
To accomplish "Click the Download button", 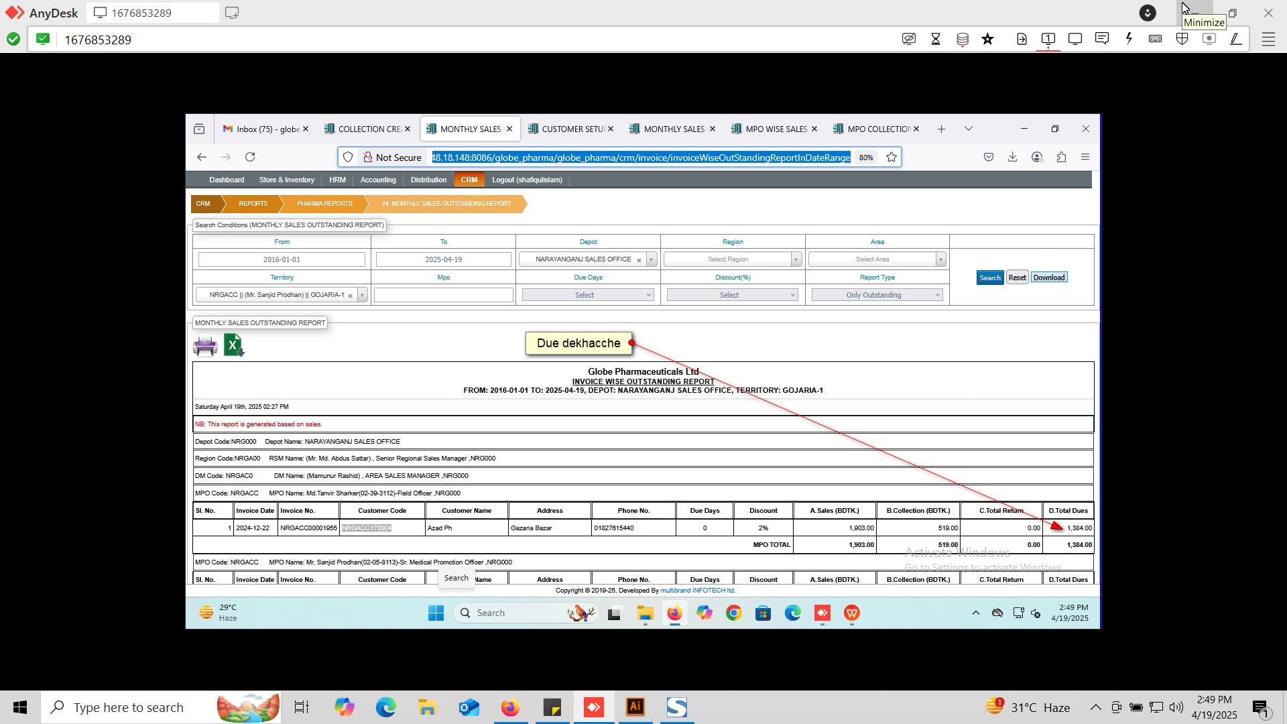I will point(1048,278).
